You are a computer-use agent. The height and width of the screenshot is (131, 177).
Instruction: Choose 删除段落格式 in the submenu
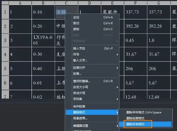[145, 118]
